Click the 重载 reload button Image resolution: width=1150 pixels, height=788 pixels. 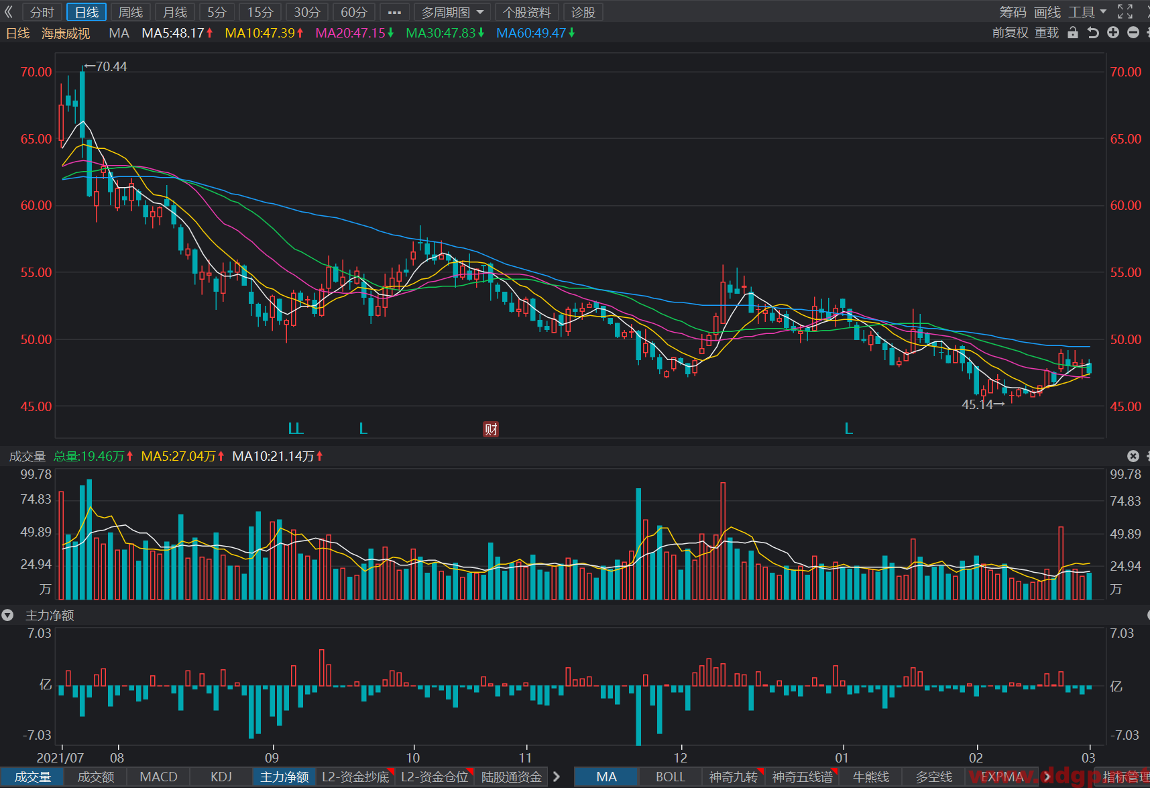coord(1047,32)
